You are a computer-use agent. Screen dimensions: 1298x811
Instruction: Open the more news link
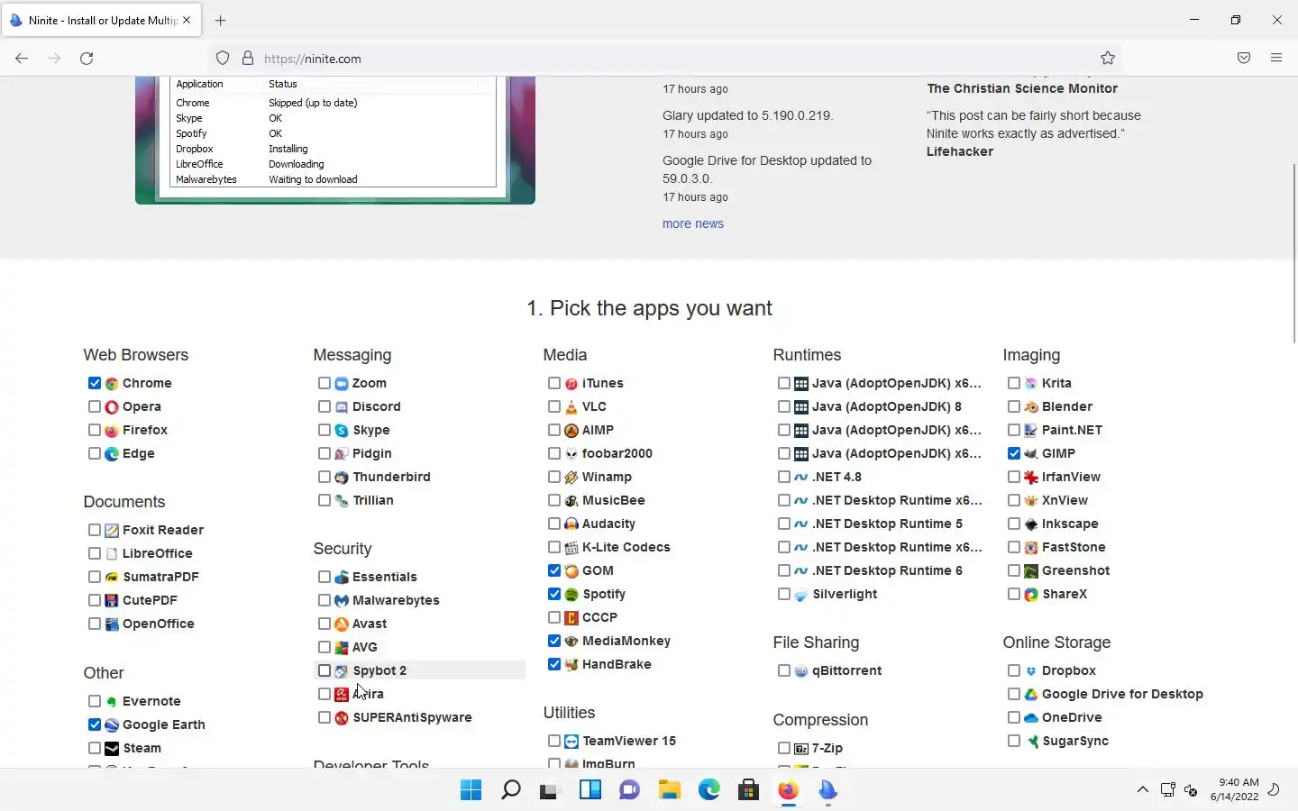693,223
